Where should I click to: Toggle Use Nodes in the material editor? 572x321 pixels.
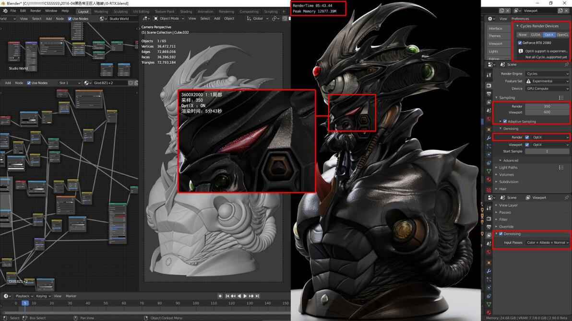click(x=29, y=83)
